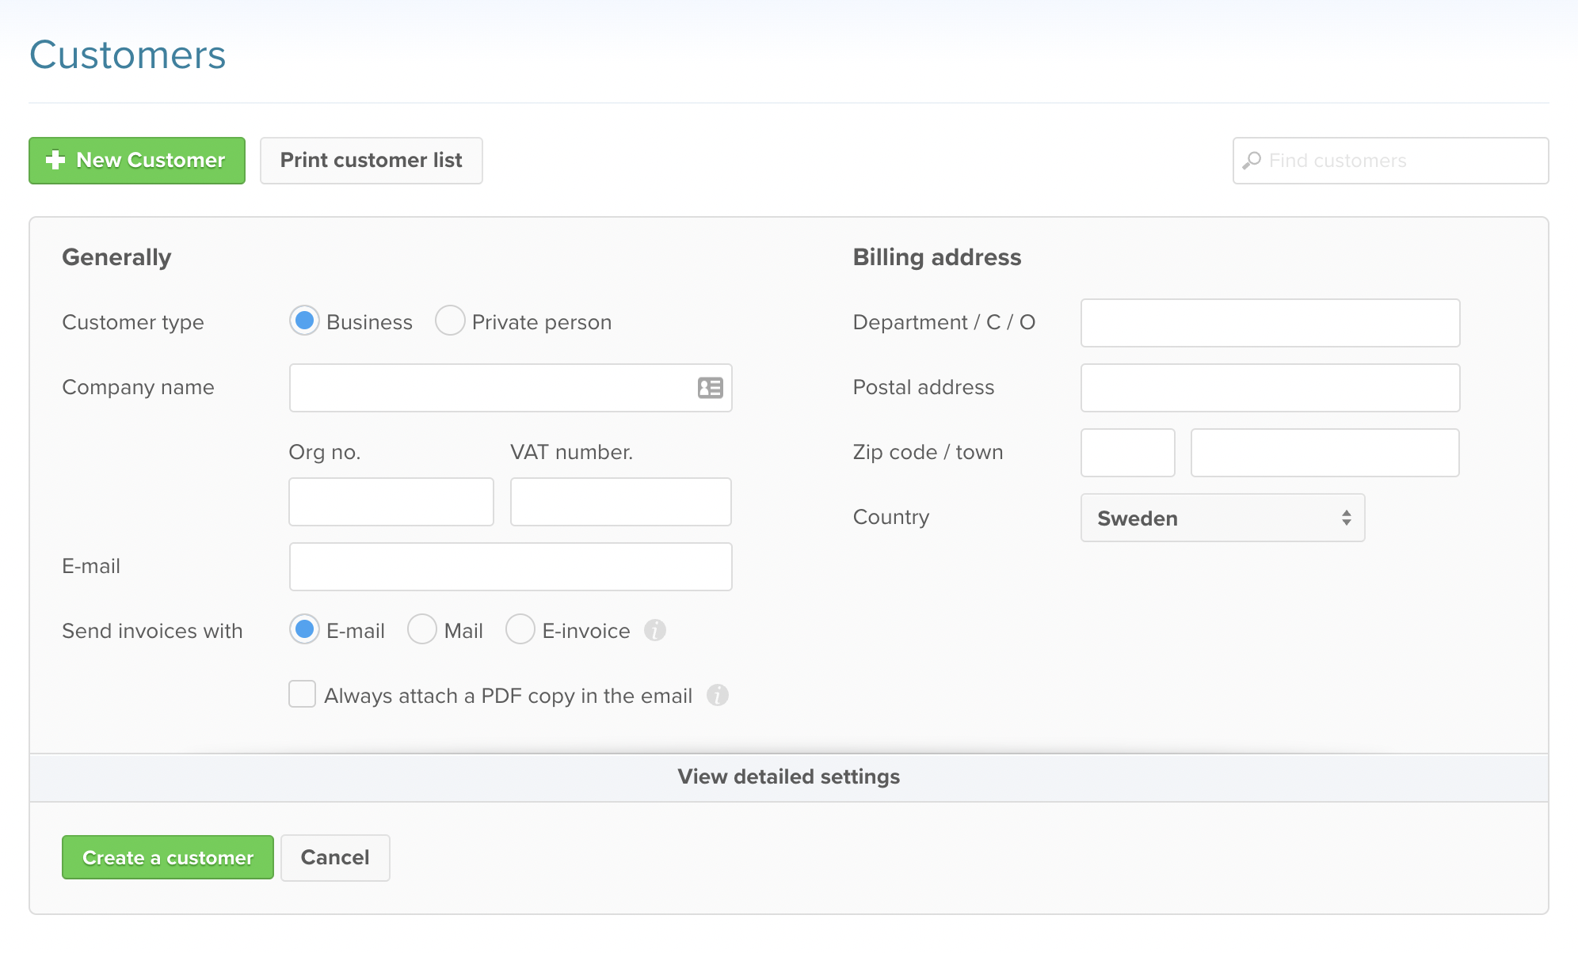The height and width of the screenshot is (953, 1578).
Task: Click info icon next to E-invoice option
Action: click(x=655, y=631)
